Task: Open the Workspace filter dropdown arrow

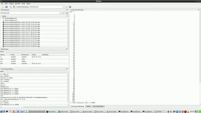Action: click(68, 51)
